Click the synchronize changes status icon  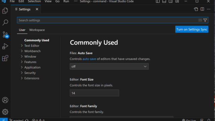pyautogui.click(x=27, y=120)
